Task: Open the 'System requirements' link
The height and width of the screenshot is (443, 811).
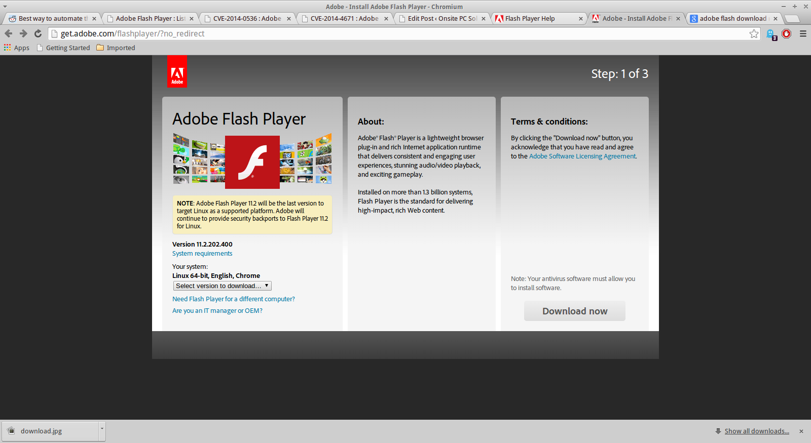Action: (x=202, y=254)
